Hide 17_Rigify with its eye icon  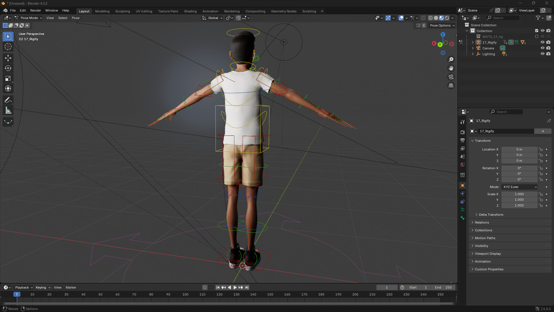pos(542,42)
